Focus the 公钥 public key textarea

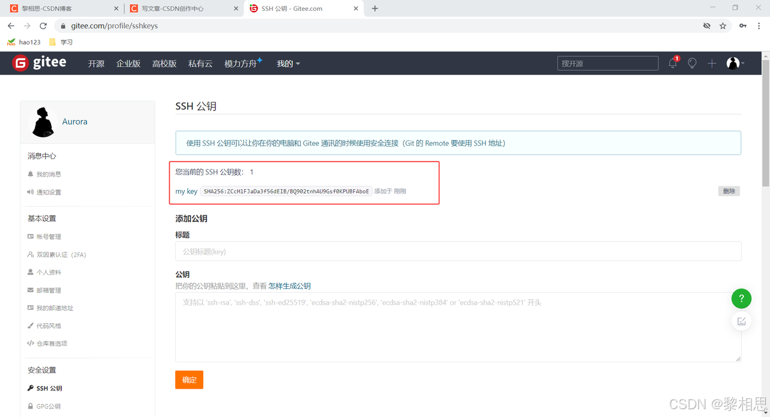[458, 327]
